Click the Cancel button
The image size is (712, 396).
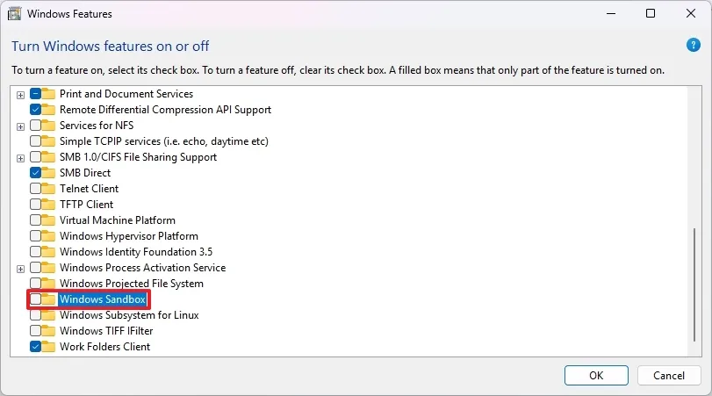(x=663, y=376)
